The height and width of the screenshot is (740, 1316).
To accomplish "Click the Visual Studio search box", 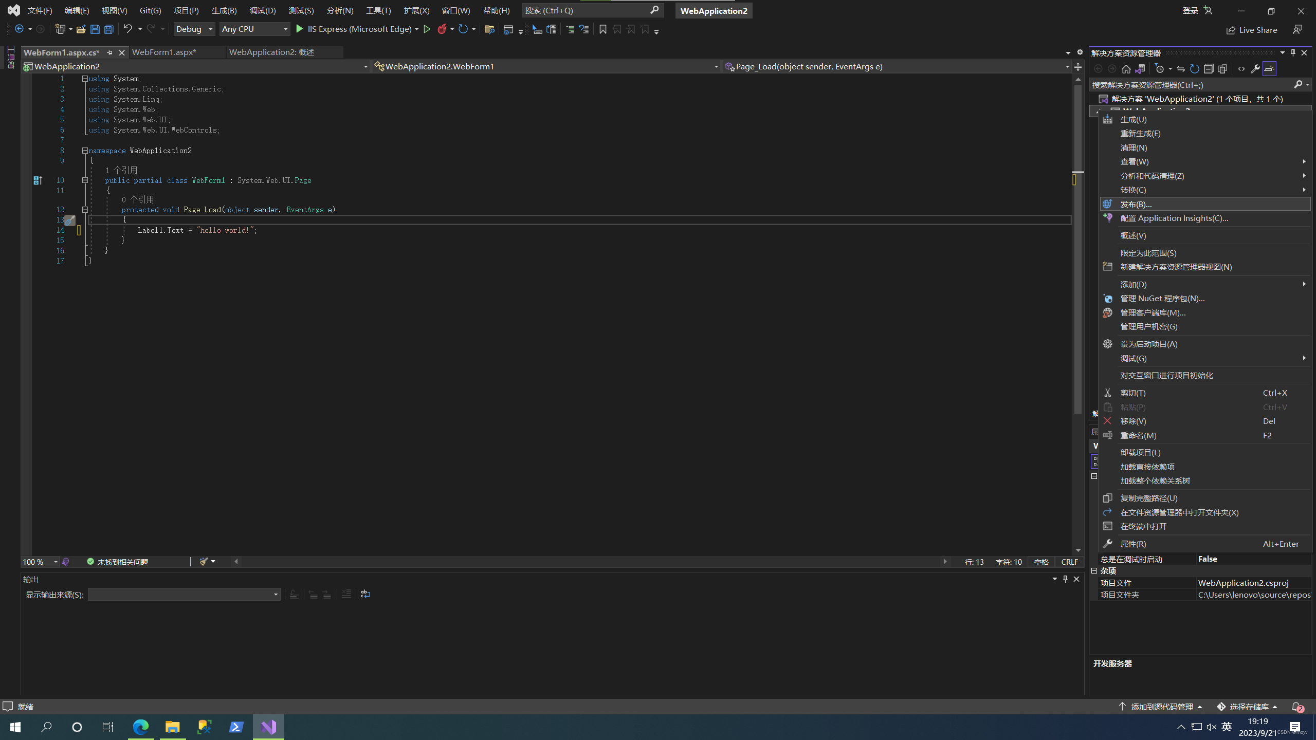I will coord(586,10).
